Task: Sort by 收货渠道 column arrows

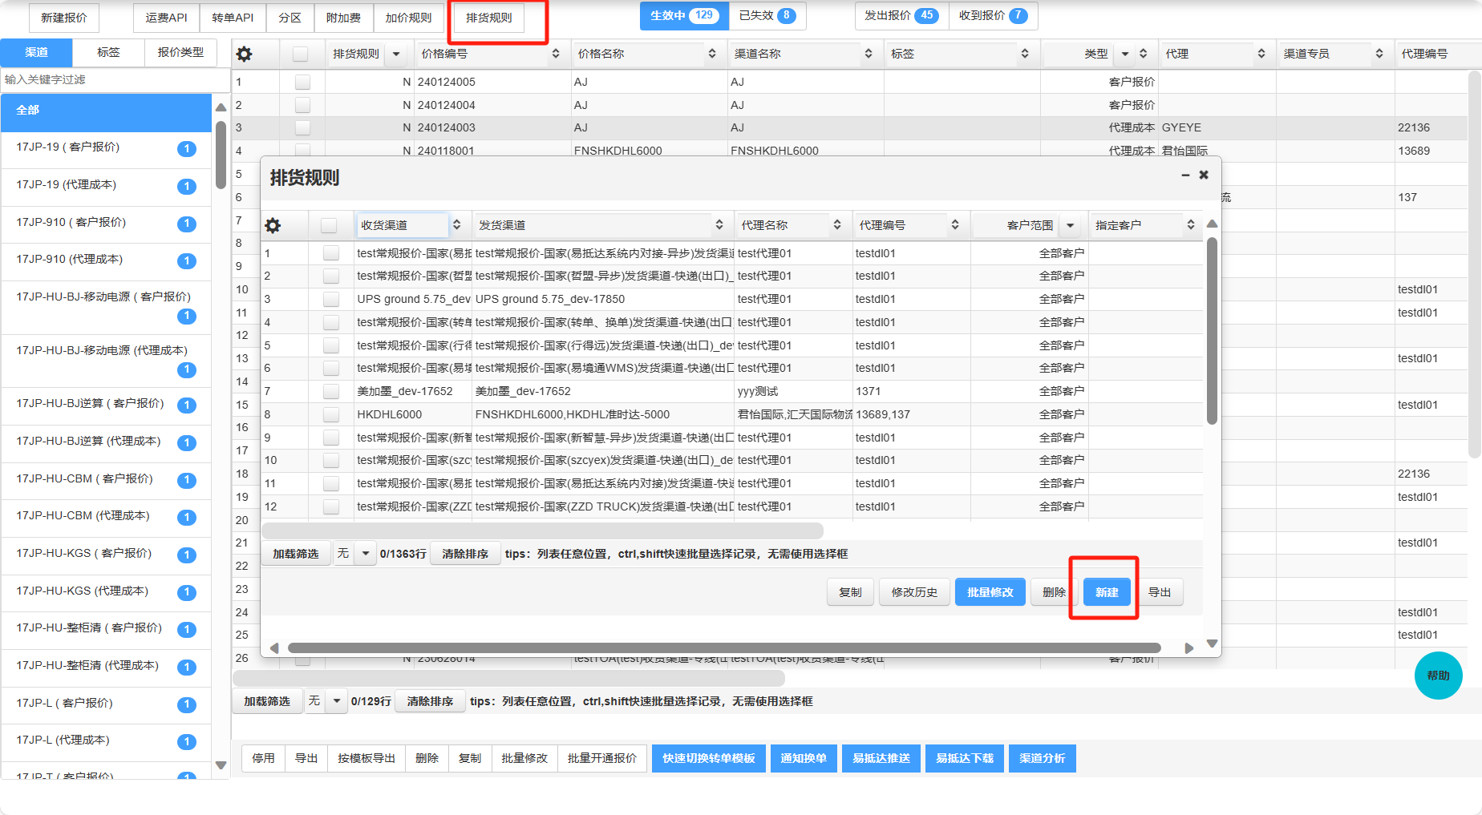Action: pyautogui.click(x=457, y=225)
